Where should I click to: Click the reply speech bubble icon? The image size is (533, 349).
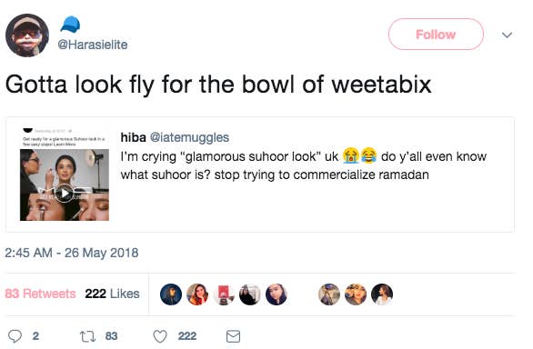click(x=15, y=336)
